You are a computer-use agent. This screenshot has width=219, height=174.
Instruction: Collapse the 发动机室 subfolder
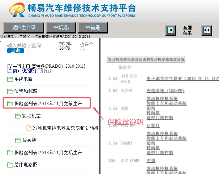click(31, 116)
